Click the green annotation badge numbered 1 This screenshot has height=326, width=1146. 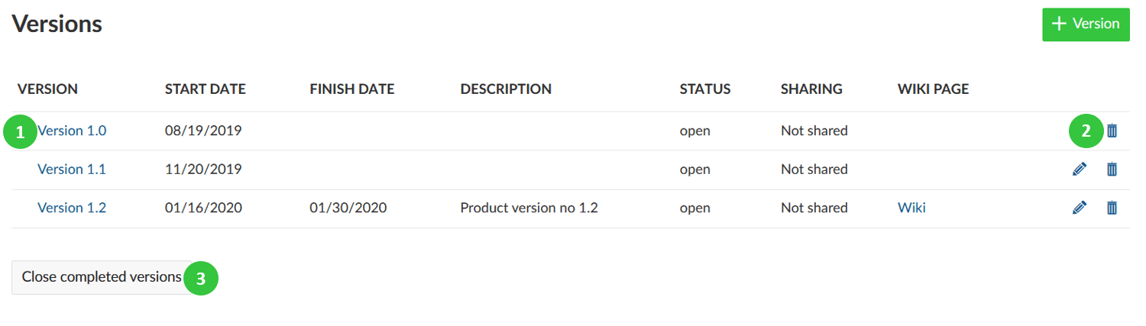20,131
